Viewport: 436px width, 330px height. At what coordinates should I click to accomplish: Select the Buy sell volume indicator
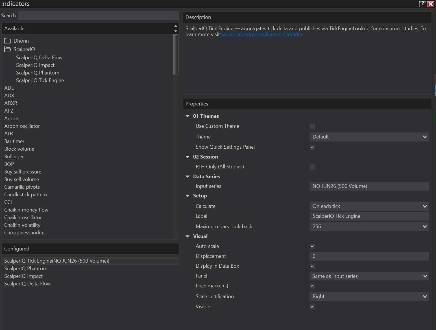pyautogui.click(x=21, y=179)
